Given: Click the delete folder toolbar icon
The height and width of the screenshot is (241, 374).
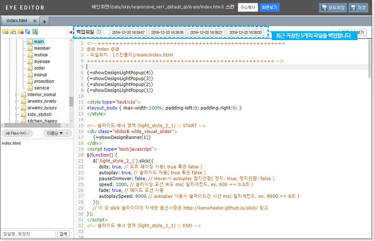Looking at the screenshot, I should (20, 32).
